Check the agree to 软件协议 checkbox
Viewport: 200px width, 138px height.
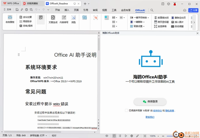point(126,110)
